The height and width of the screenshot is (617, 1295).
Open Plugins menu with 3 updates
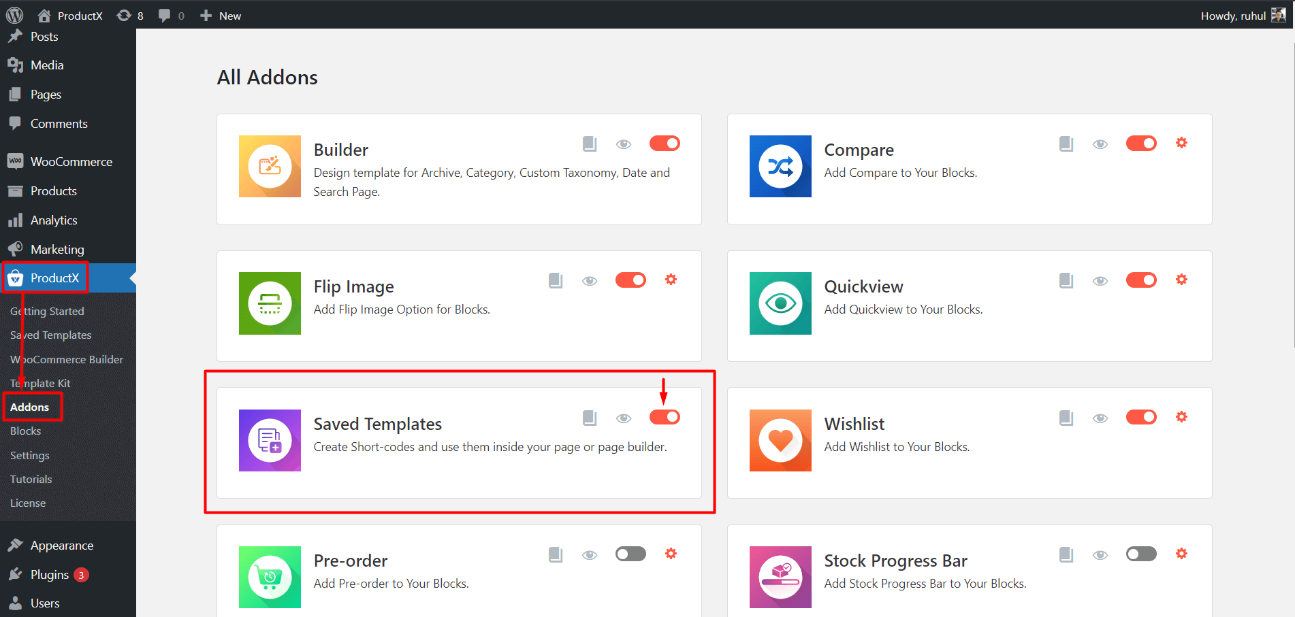(68, 575)
